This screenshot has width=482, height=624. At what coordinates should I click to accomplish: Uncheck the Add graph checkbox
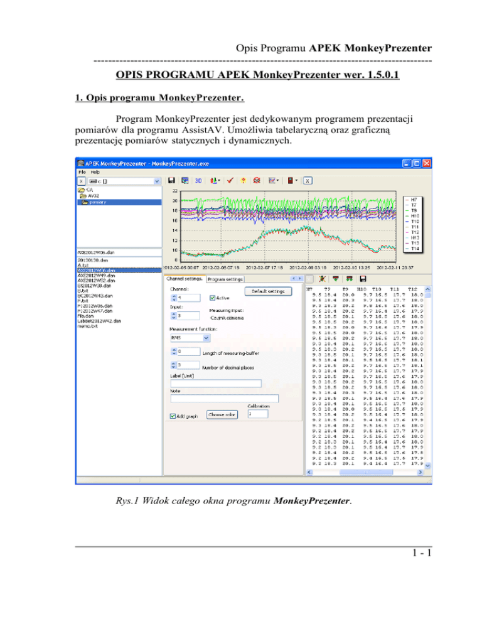(173, 415)
